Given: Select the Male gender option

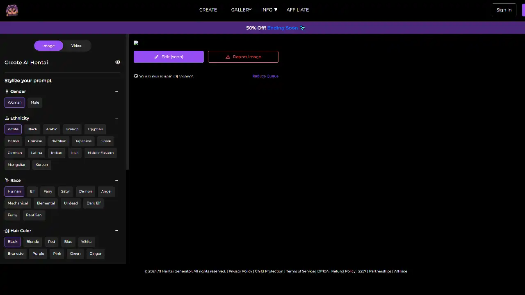Looking at the screenshot, I should (35, 102).
